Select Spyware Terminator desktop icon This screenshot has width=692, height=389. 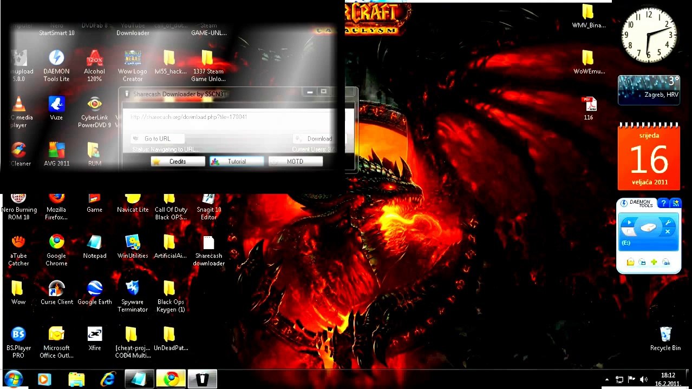pyautogui.click(x=133, y=296)
